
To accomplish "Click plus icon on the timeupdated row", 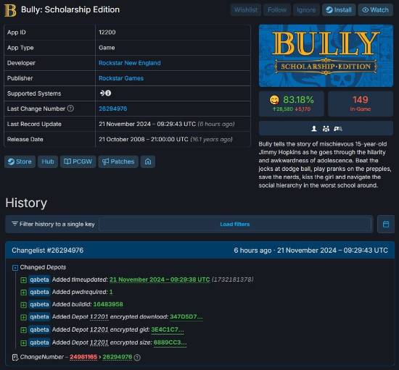I will pyautogui.click(x=23, y=280).
